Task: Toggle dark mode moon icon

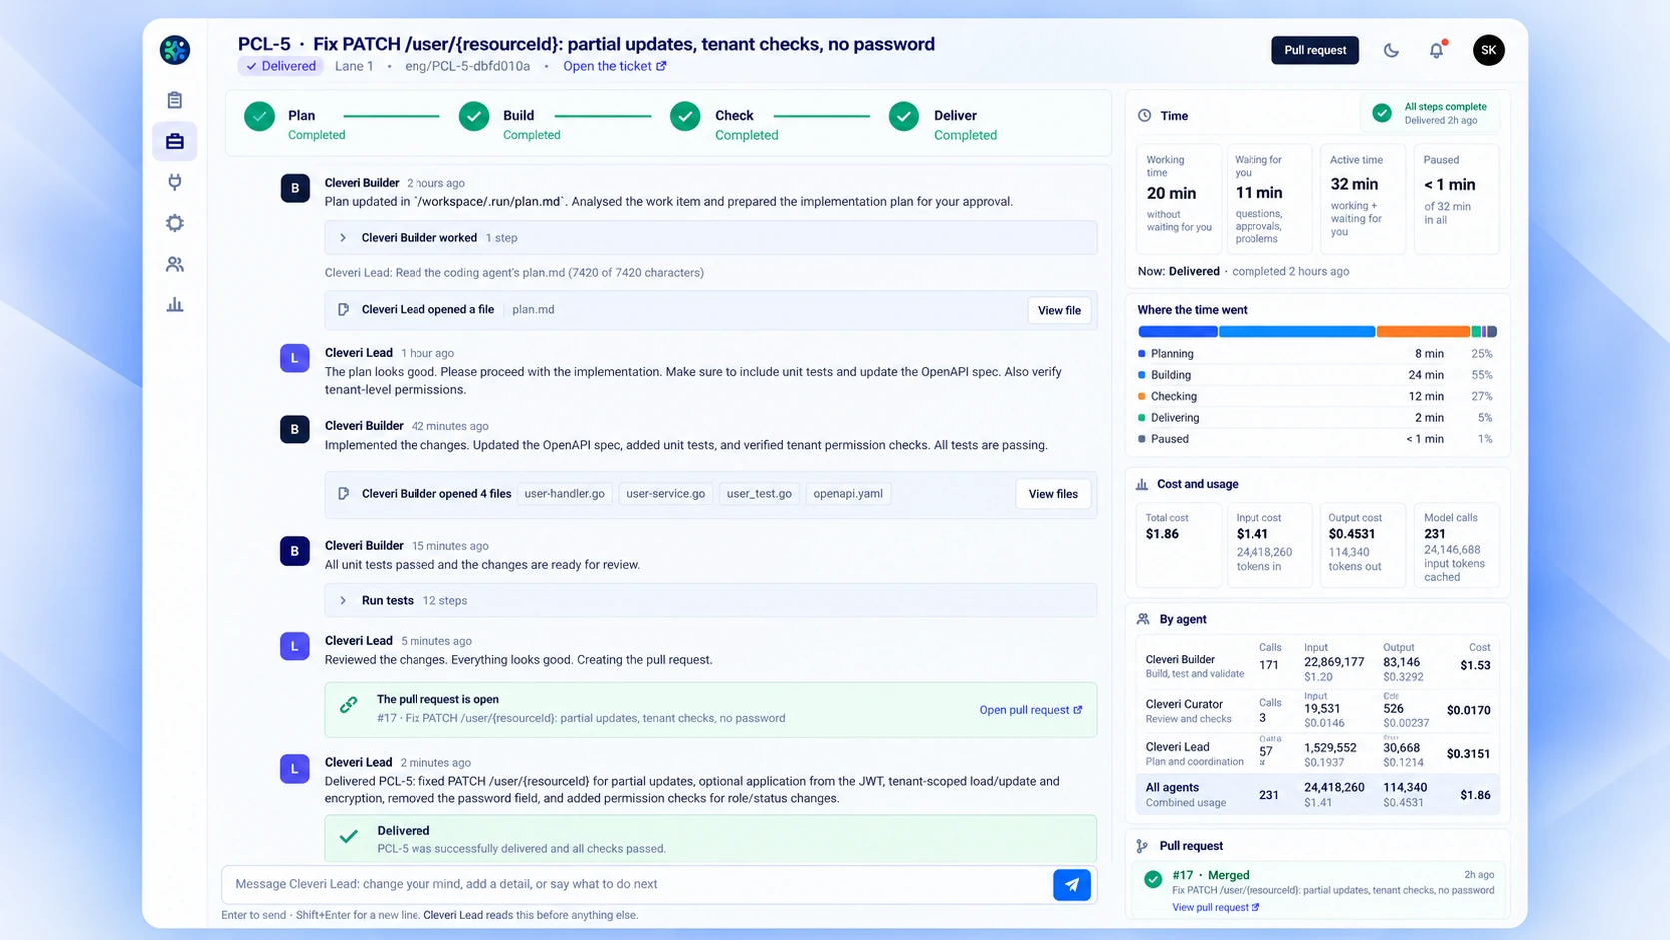Action: pos(1391,50)
